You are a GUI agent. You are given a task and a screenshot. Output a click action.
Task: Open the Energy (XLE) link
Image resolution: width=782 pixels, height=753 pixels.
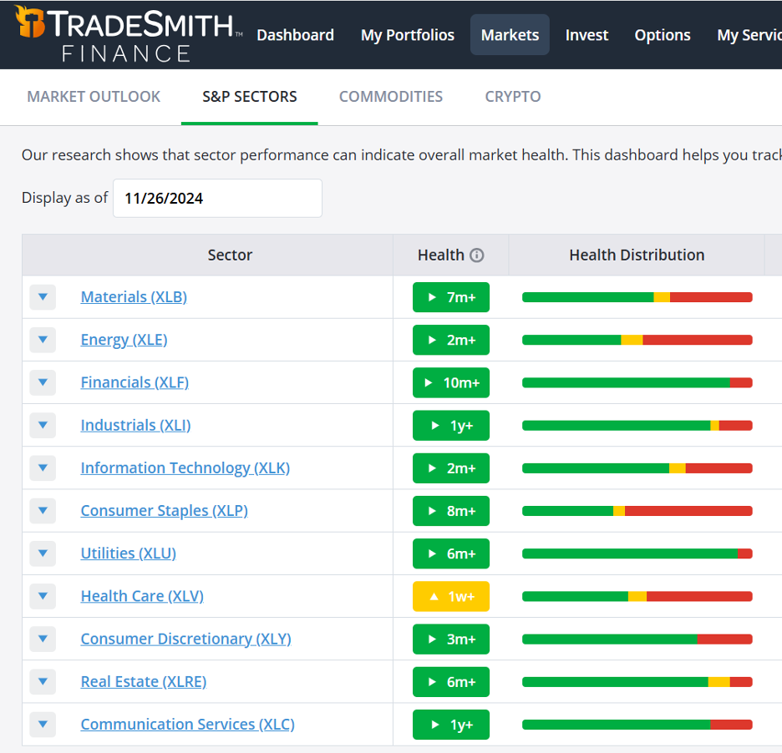tap(124, 340)
